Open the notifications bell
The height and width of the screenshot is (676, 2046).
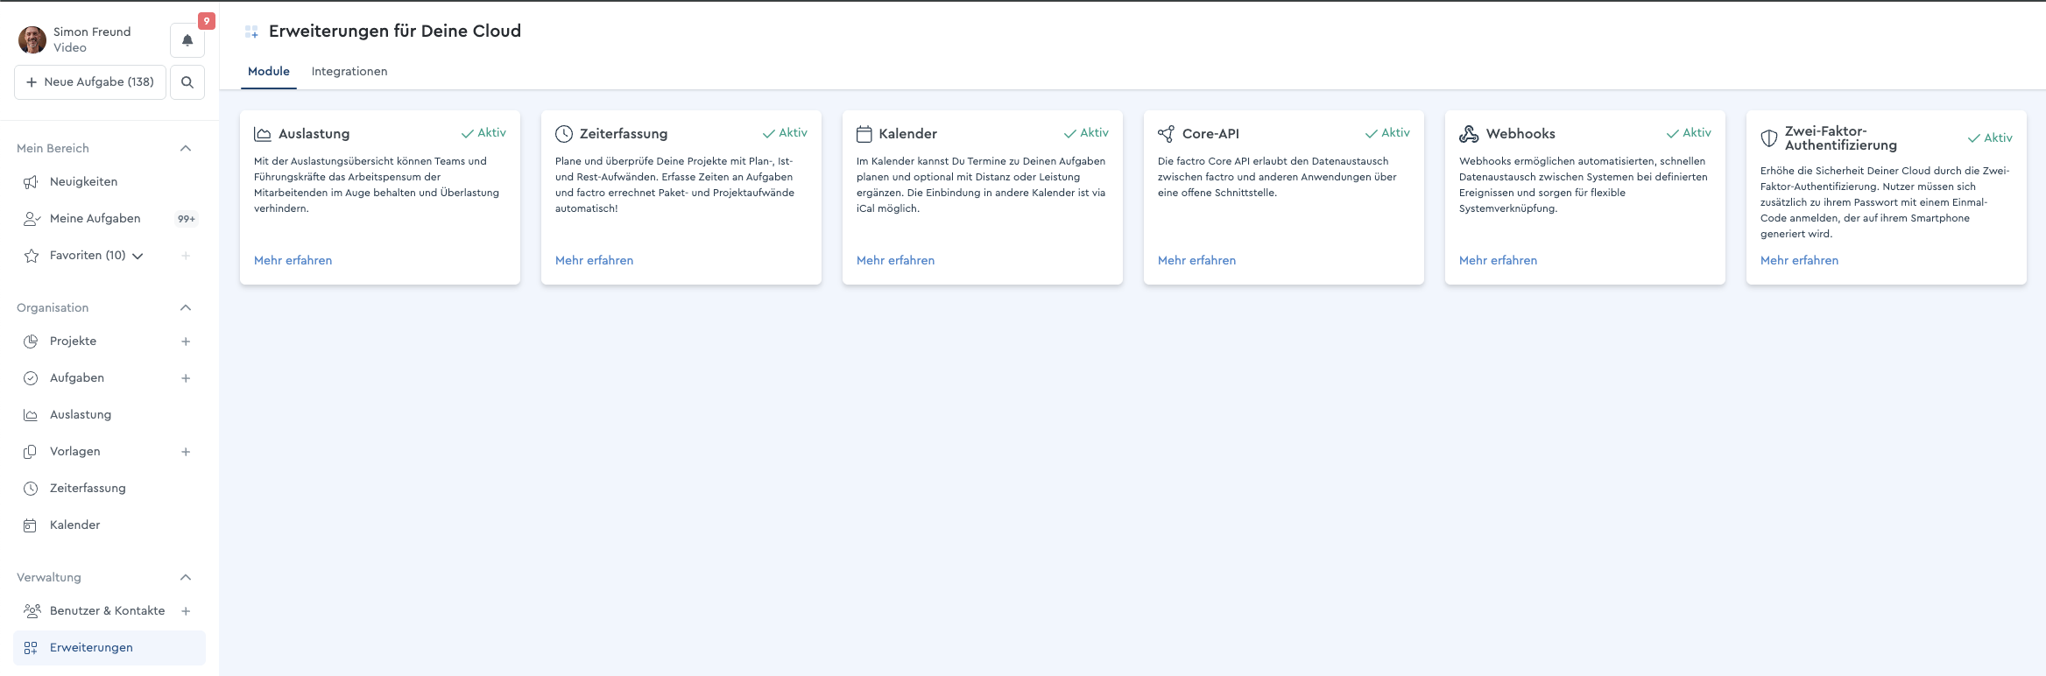(187, 40)
